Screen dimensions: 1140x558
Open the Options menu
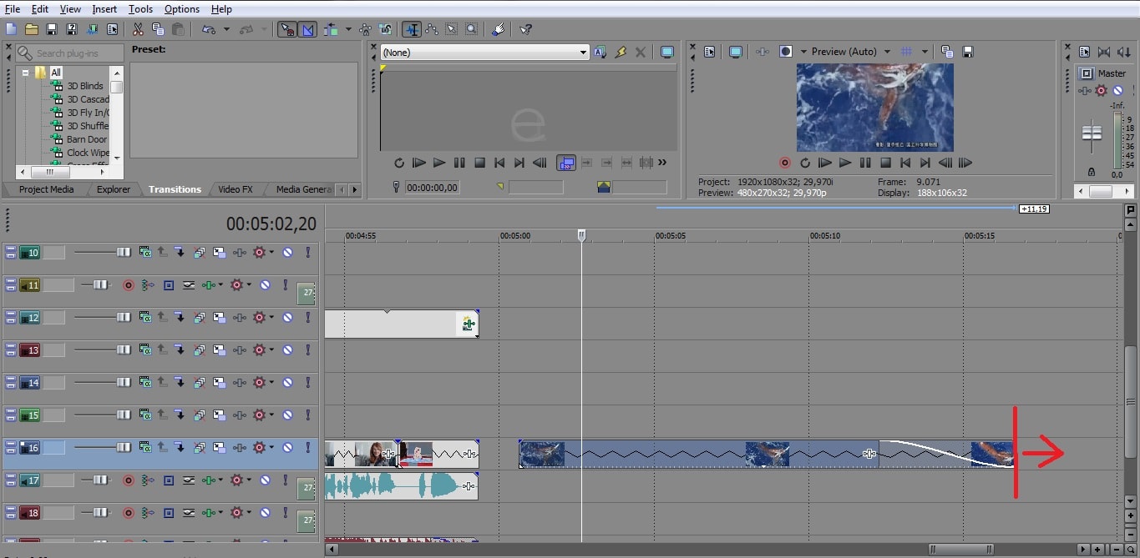[181, 8]
